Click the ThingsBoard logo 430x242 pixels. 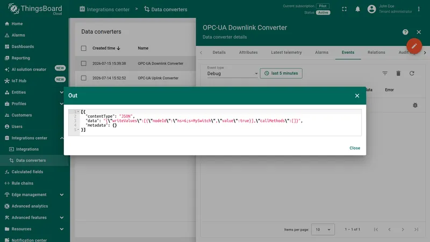tap(35, 9)
